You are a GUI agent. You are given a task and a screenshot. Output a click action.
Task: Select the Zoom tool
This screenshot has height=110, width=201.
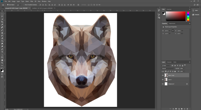click(x=2, y=63)
